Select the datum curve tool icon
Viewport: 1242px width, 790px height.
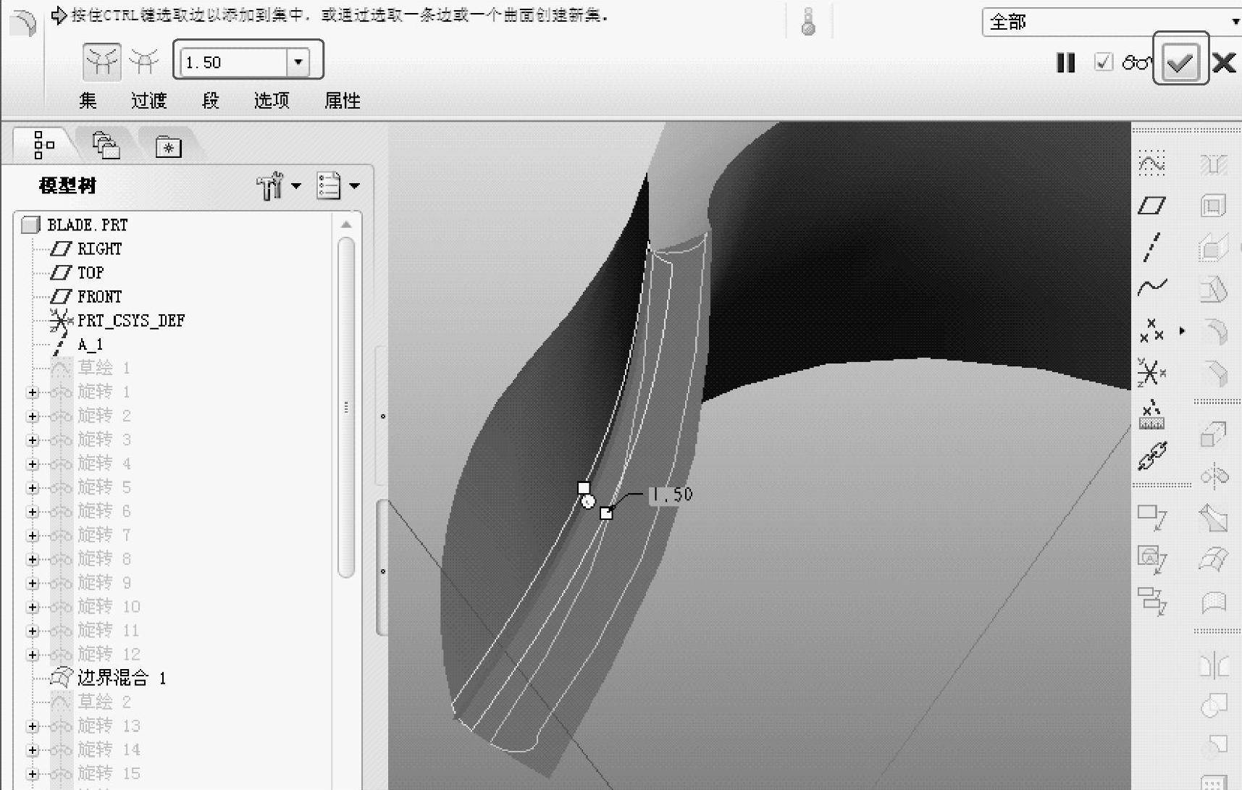pos(1151,287)
